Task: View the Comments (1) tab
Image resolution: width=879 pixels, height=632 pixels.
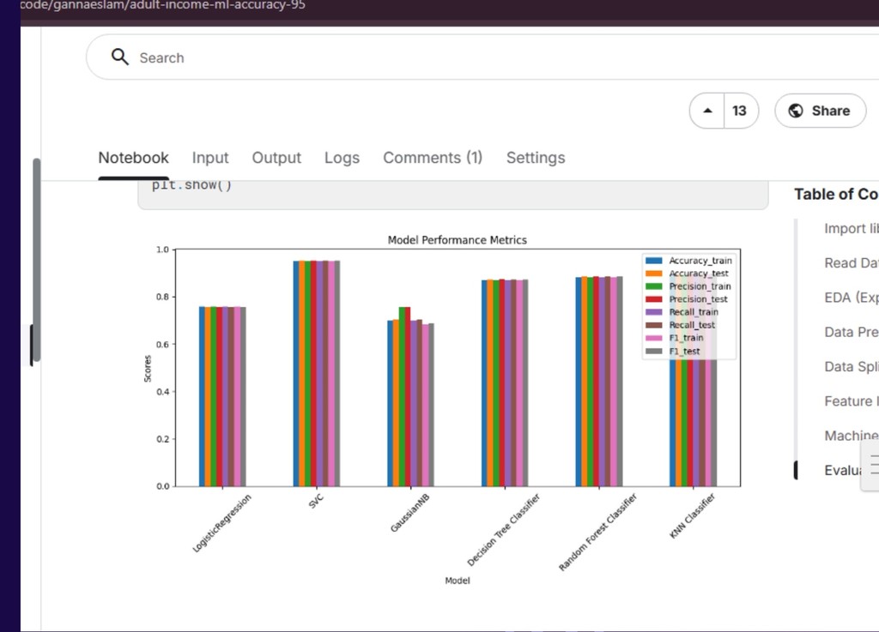Action: pos(433,158)
